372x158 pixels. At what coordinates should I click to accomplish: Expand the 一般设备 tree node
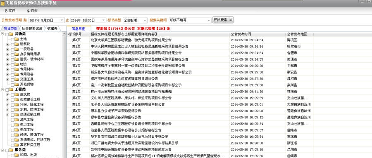click(8, 49)
